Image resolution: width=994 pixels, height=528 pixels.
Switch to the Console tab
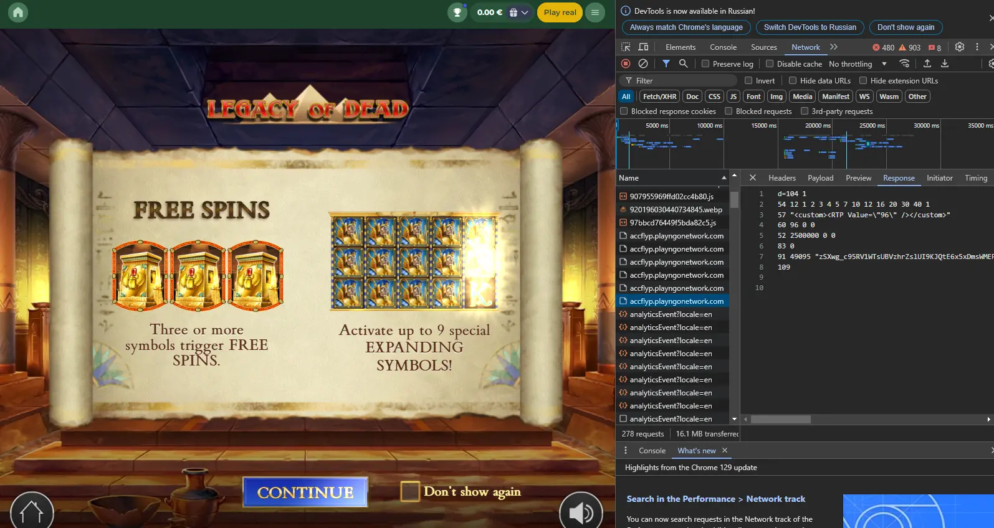pyautogui.click(x=723, y=47)
